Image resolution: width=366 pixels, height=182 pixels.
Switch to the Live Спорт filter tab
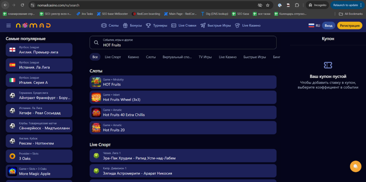pos(113,57)
